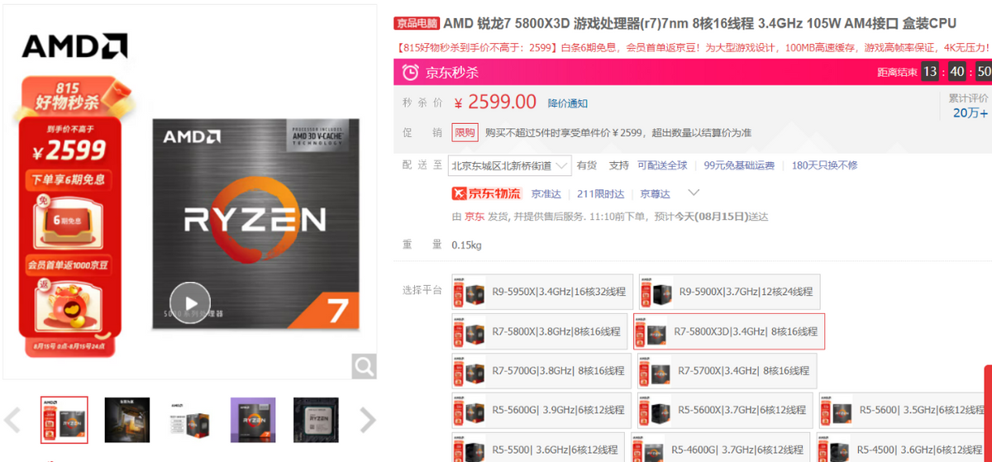The width and height of the screenshot is (992, 462).
Task: Select R7-5700G 3.8GHz 8核16线程 option
Action: point(542,371)
